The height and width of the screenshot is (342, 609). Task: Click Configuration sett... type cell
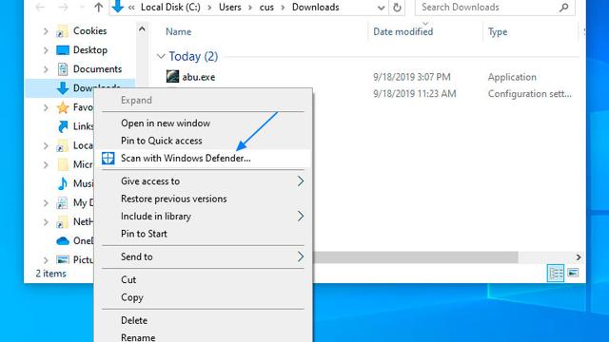click(530, 94)
